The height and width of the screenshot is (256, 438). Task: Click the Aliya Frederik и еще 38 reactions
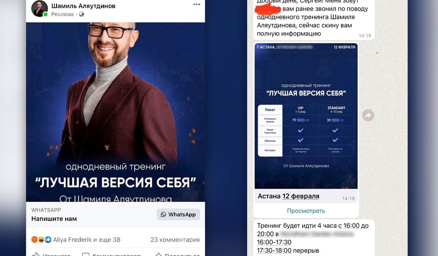(x=87, y=240)
